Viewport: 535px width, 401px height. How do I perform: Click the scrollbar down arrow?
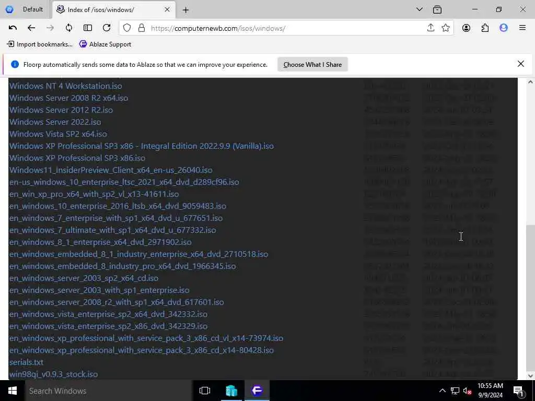point(531,376)
